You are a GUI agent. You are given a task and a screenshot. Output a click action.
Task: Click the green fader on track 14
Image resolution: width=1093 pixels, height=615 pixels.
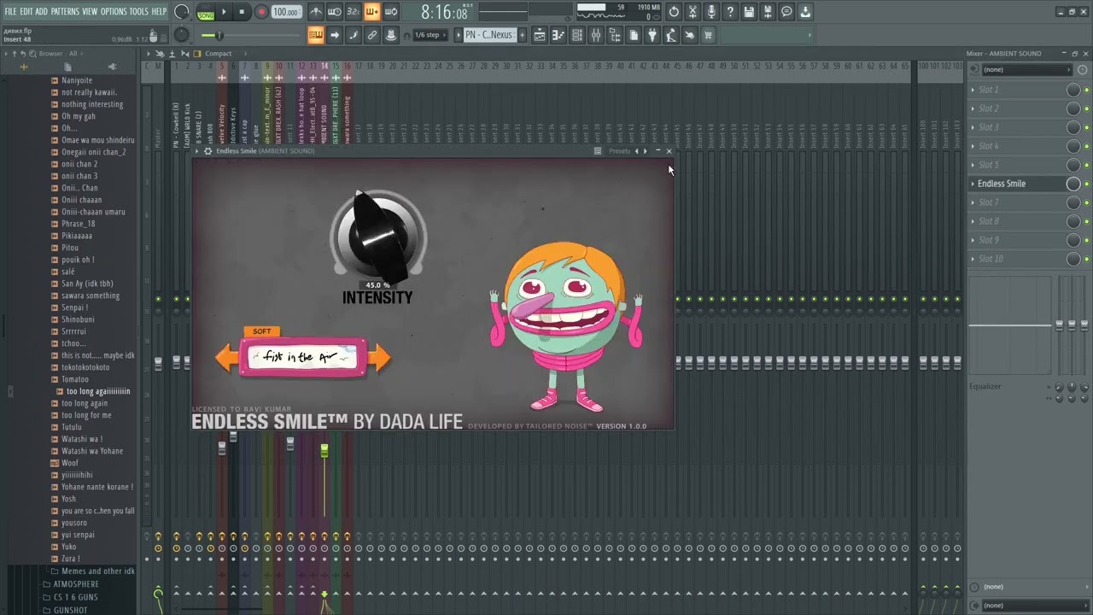click(324, 449)
